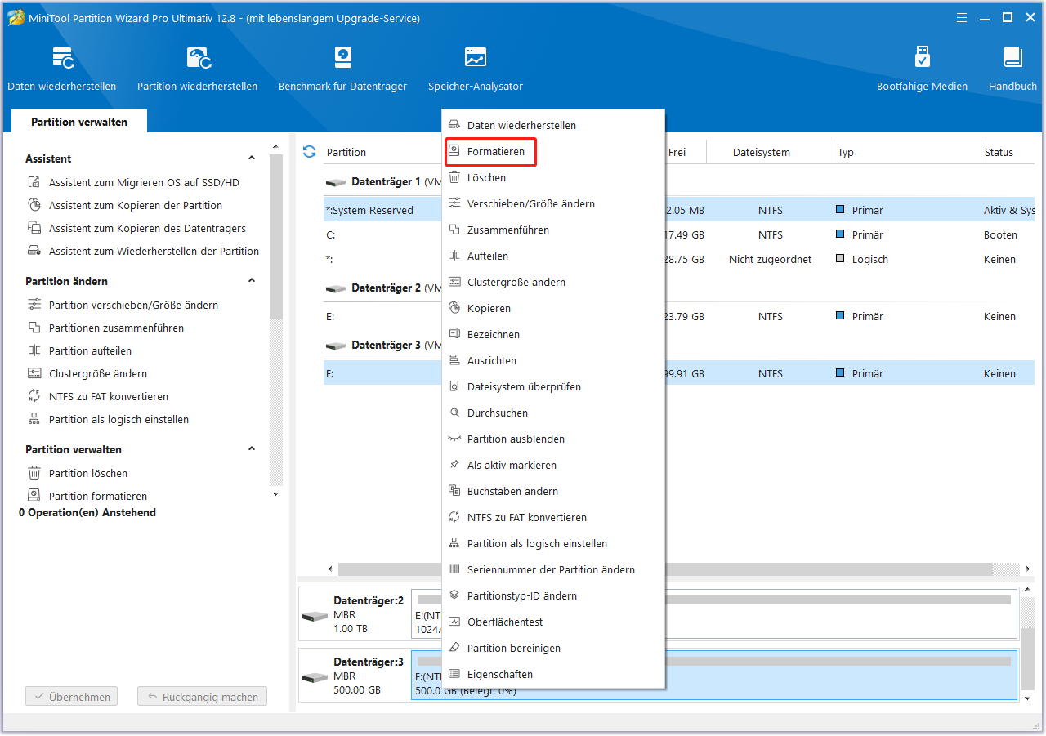Open the Handbuch manual
1046x736 pixels.
[1012, 69]
